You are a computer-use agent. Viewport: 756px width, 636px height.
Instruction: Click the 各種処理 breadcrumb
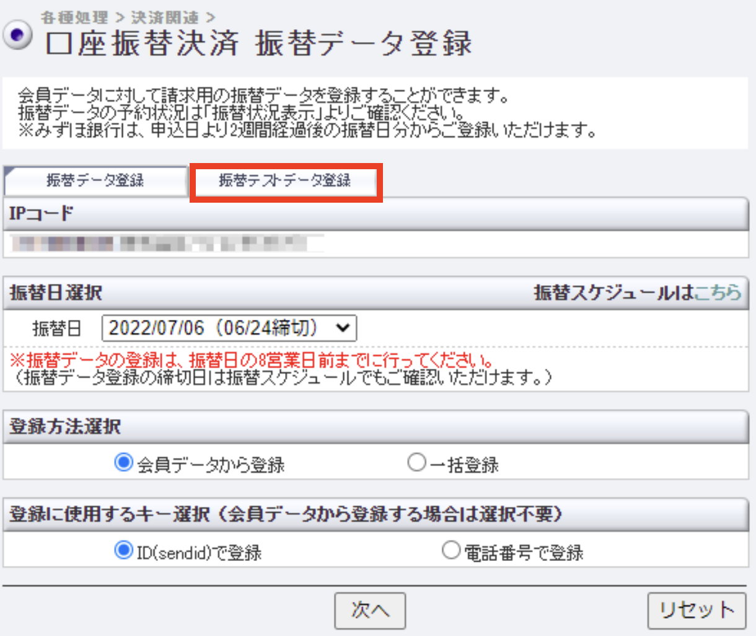point(74,17)
